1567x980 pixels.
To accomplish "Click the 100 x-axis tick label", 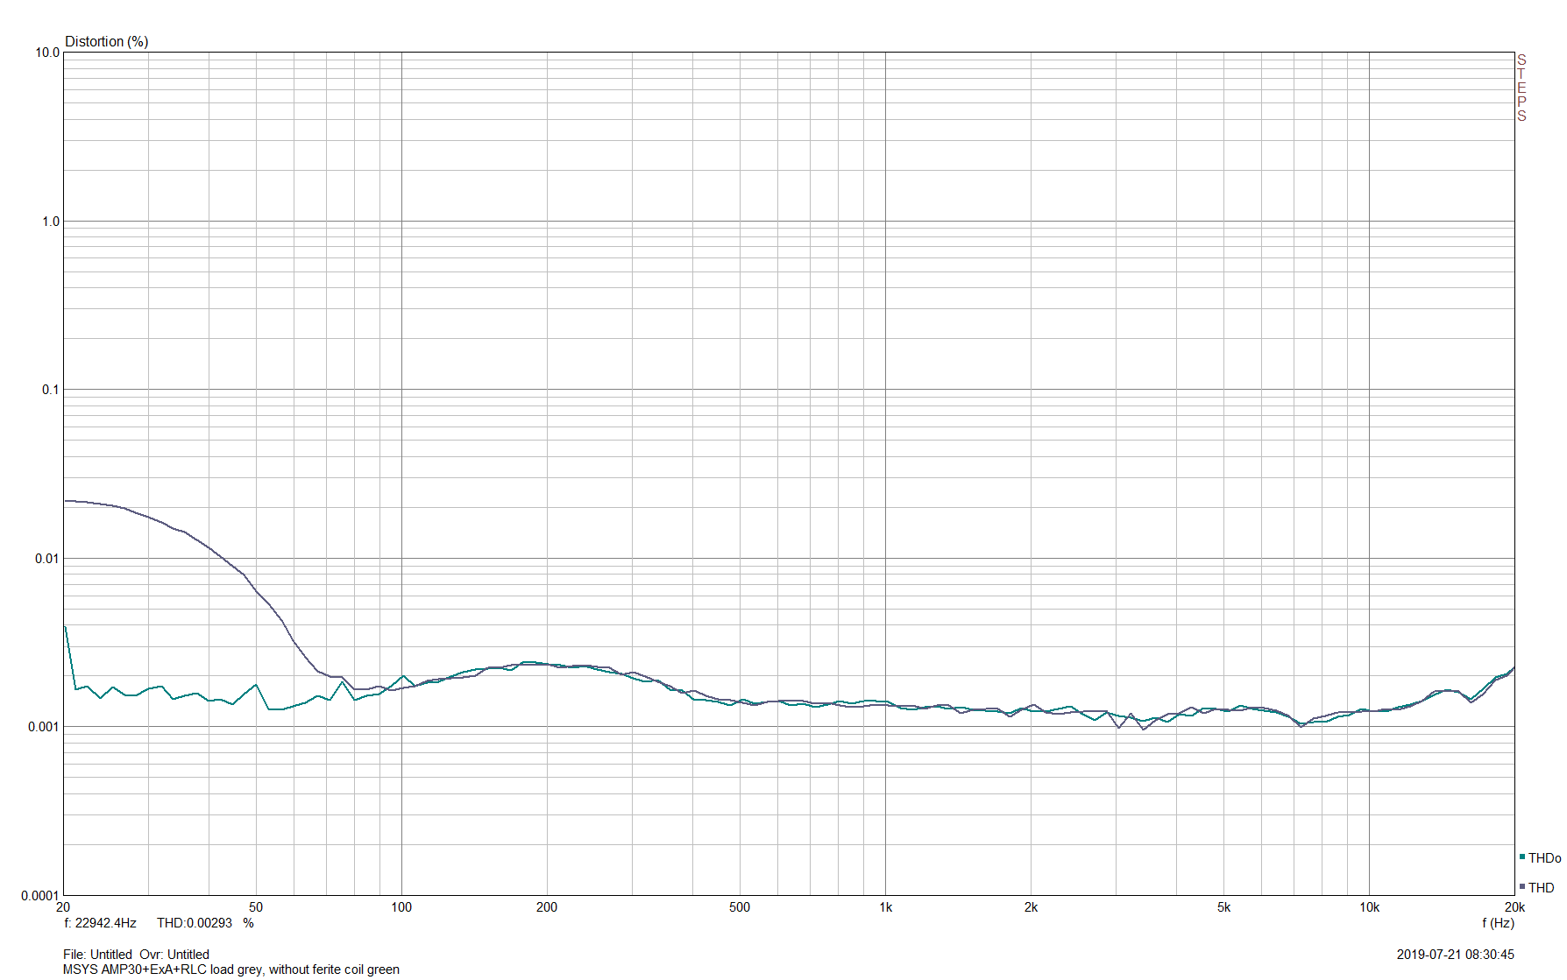I will 401,907.
